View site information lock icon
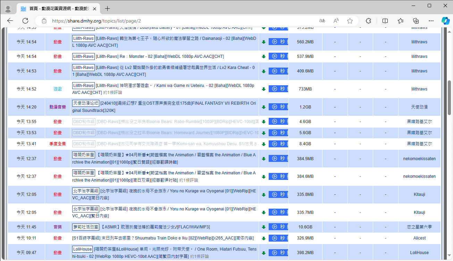The height and width of the screenshot is (261, 453). 44,21
